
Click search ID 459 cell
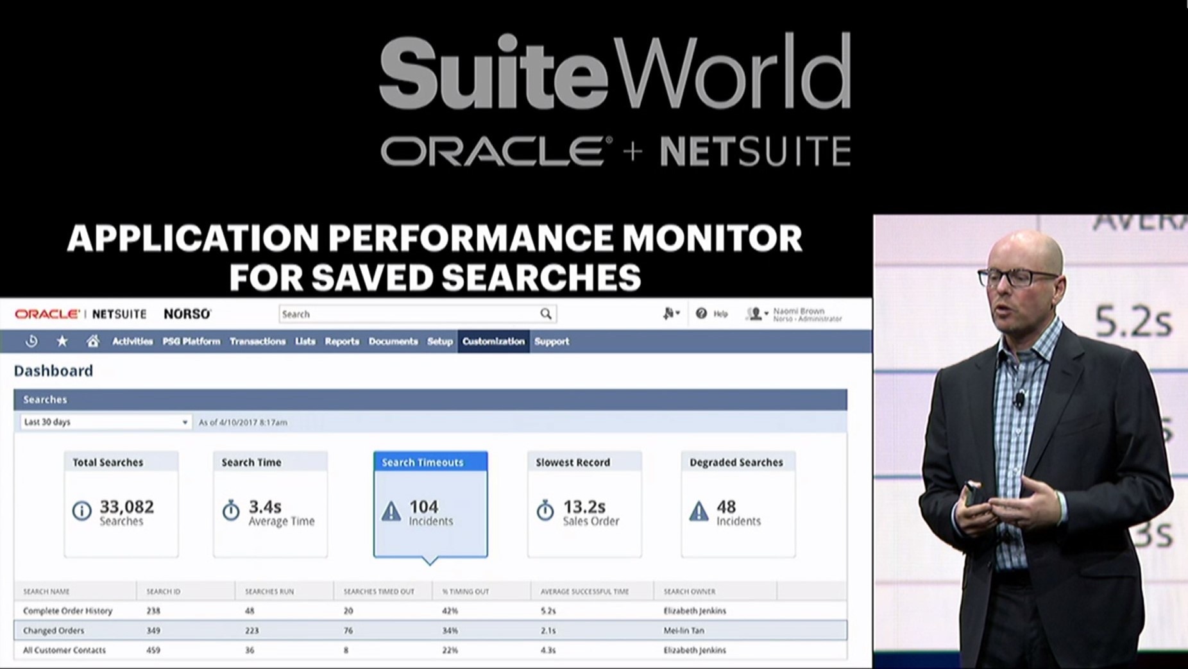[153, 650]
